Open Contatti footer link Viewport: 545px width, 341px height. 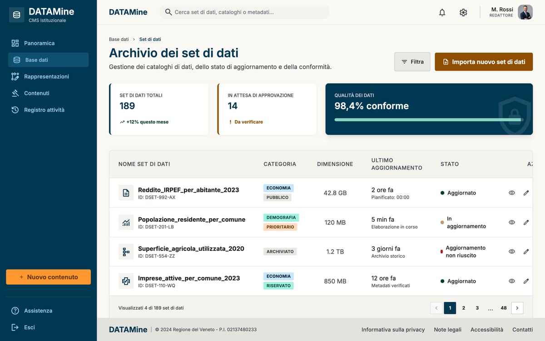click(522, 330)
